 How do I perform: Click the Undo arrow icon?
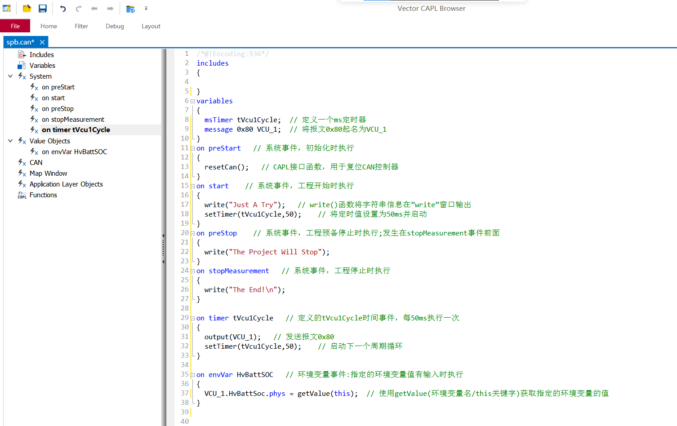[x=62, y=8]
